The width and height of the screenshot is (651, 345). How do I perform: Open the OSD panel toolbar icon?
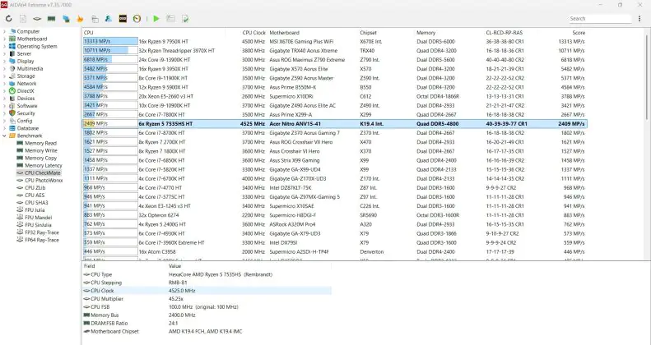(123, 19)
